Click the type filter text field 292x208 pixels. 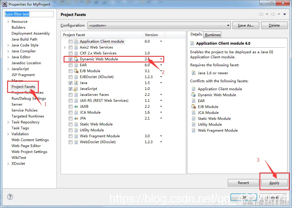(x=29, y=14)
